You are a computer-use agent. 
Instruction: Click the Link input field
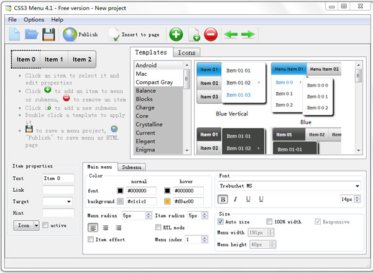click(x=58, y=190)
